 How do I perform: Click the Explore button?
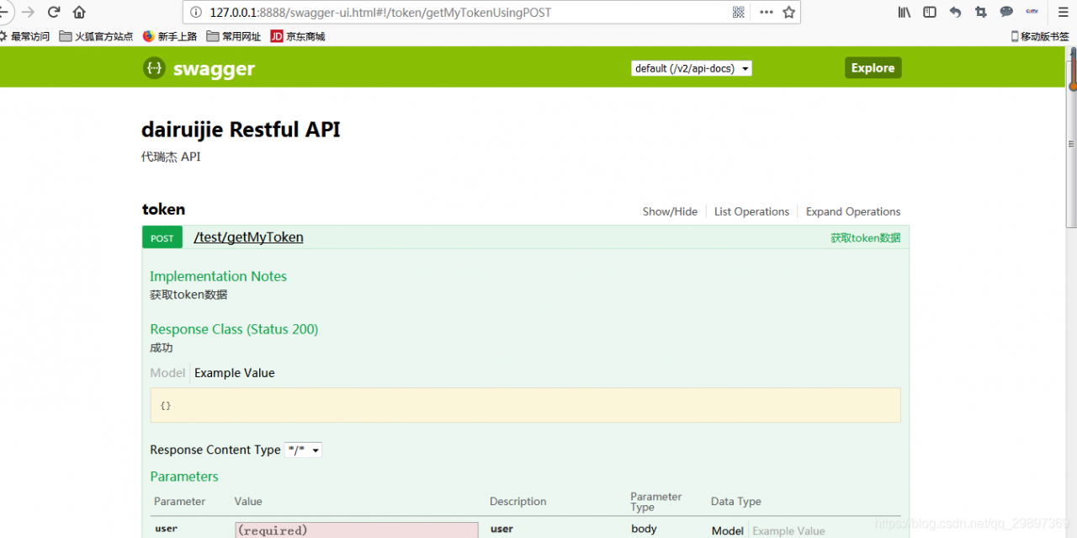[x=873, y=68]
